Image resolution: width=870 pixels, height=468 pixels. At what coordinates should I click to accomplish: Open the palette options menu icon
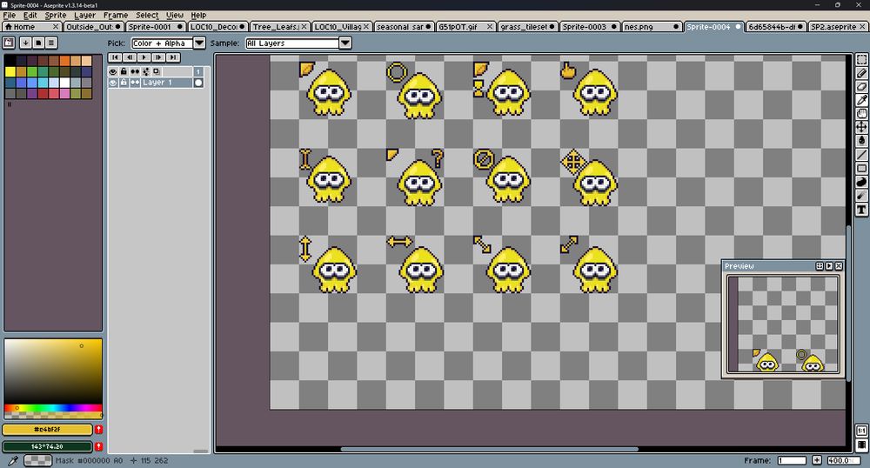51,43
